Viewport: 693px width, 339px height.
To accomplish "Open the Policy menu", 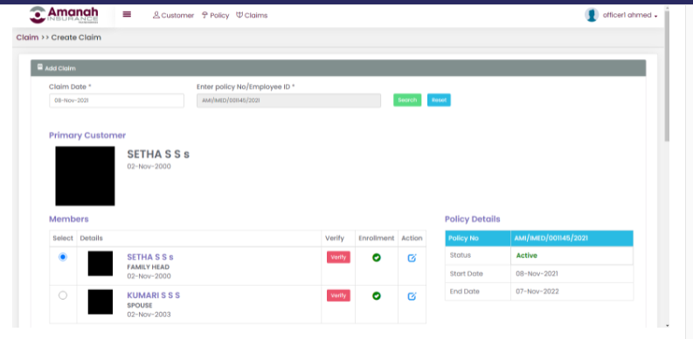I will [x=215, y=16].
